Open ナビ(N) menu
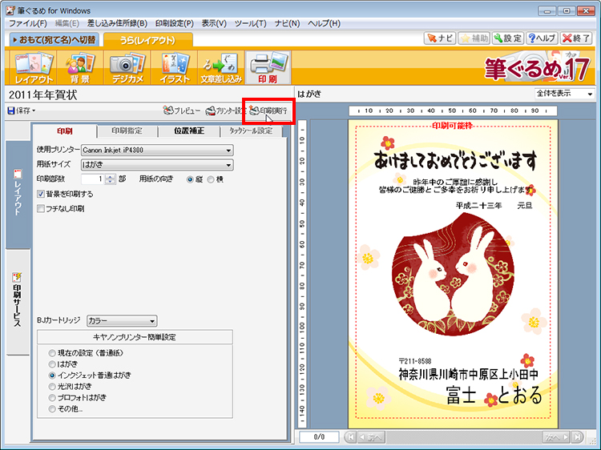 pyautogui.click(x=287, y=23)
